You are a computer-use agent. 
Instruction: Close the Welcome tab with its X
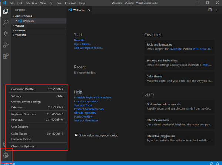coord(88,10)
